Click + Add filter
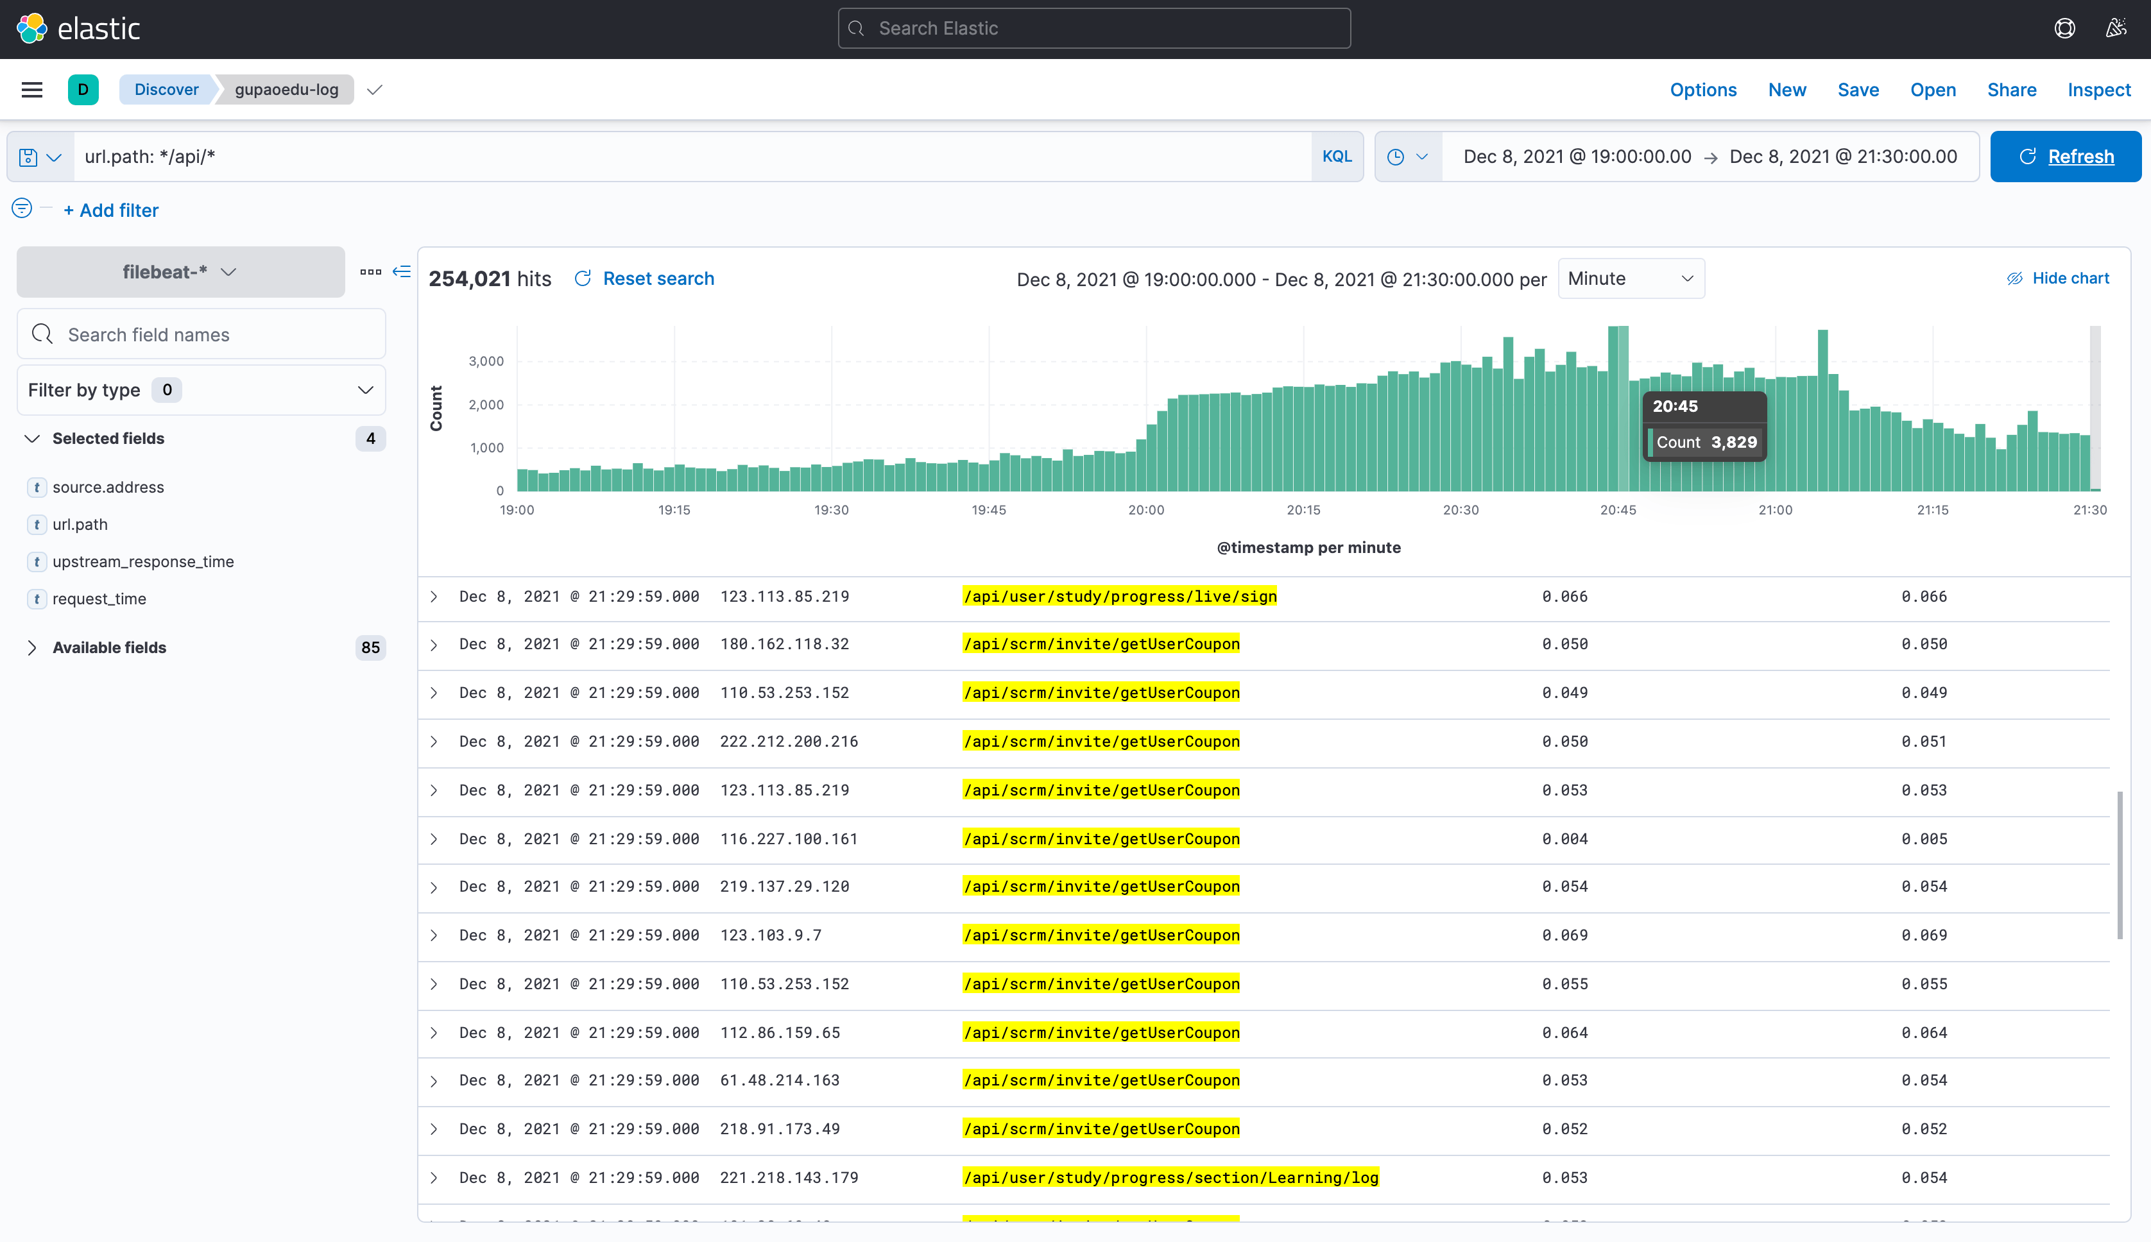The height and width of the screenshot is (1242, 2151). click(x=111, y=210)
